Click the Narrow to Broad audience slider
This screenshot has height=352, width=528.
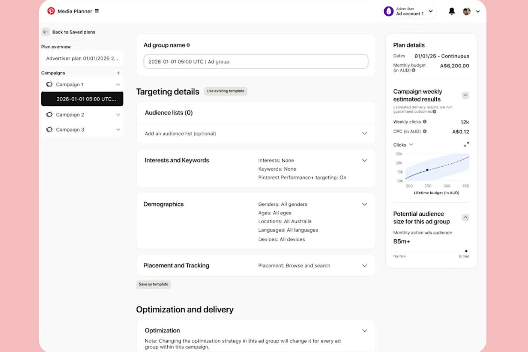431,251
